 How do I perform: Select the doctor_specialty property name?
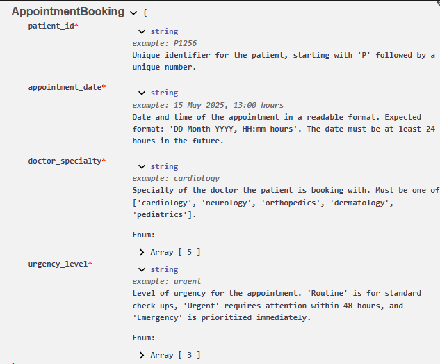point(65,161)
